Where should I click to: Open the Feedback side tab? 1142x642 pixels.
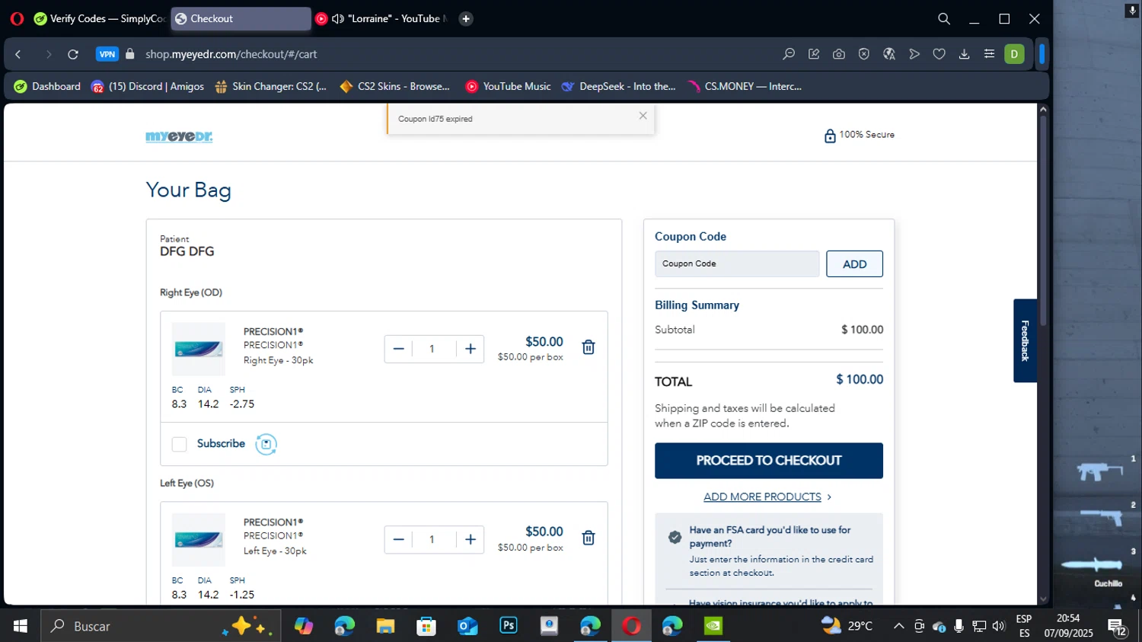point(1025,340)
